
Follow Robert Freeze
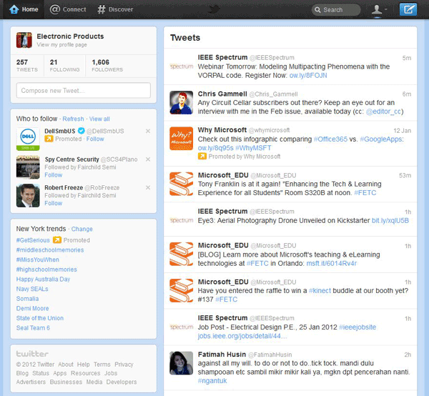click(x=54, y=203)
